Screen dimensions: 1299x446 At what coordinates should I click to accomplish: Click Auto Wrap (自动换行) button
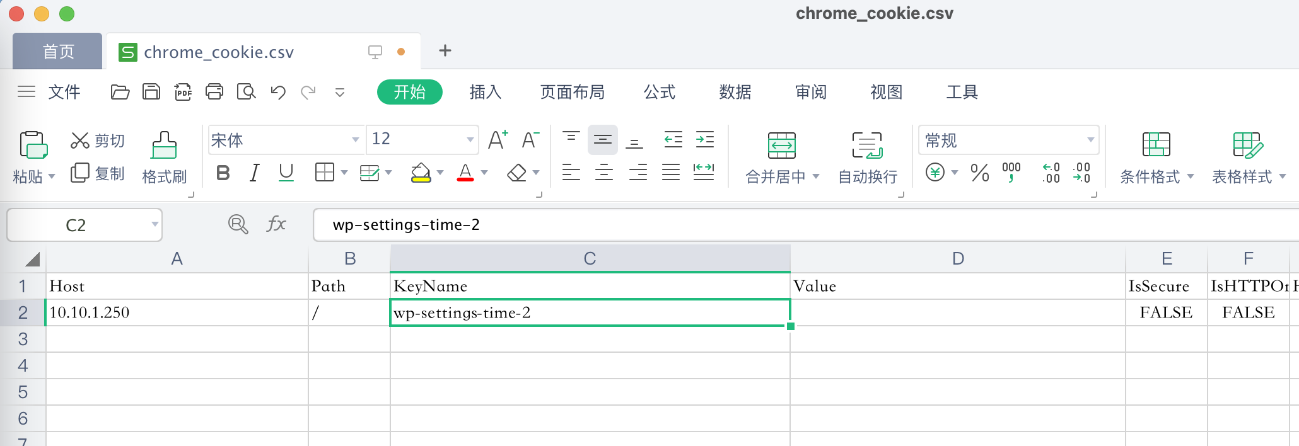(x=868, y=157)
